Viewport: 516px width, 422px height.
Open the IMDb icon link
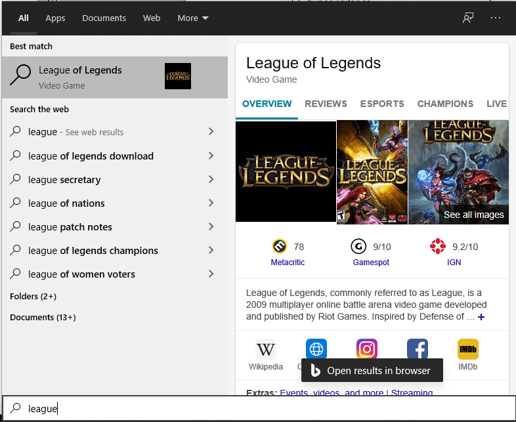click(x=468, y=349)
